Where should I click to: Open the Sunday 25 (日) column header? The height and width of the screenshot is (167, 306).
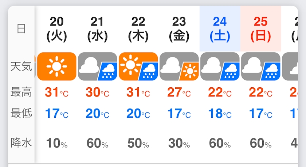click(x=261, y=28)
